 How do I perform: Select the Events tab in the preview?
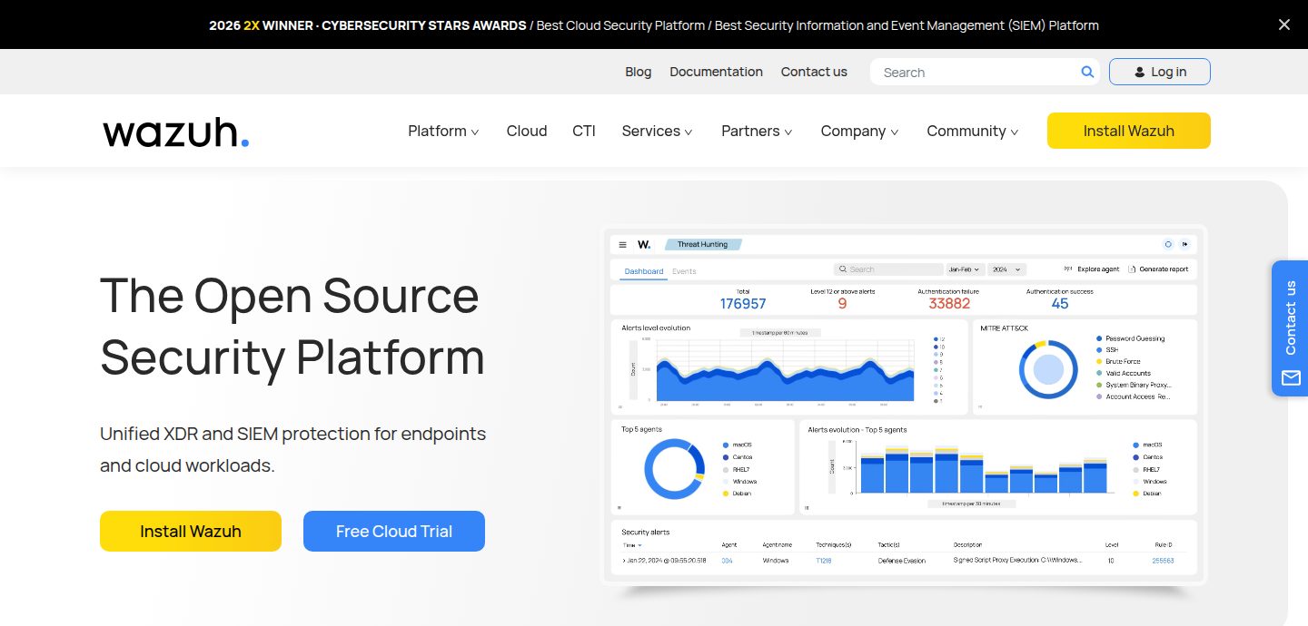[684, 271]
